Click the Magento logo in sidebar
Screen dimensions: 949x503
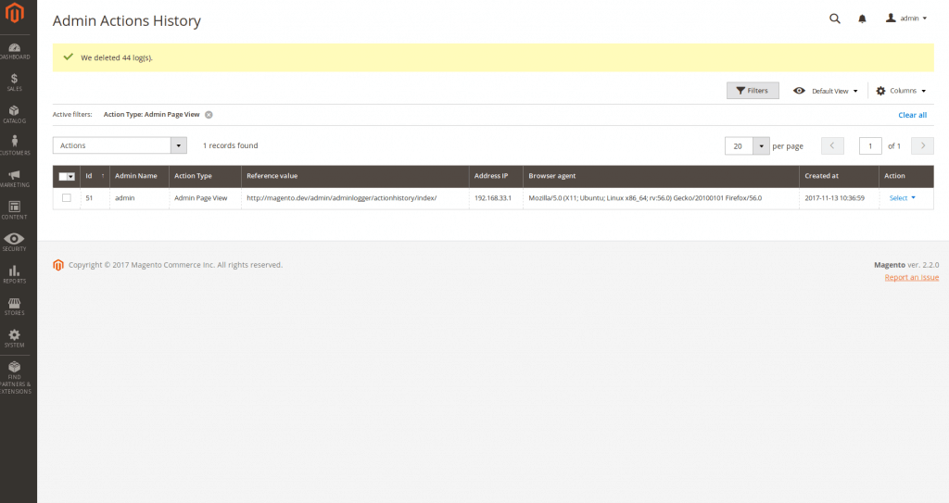coord(16,16)
